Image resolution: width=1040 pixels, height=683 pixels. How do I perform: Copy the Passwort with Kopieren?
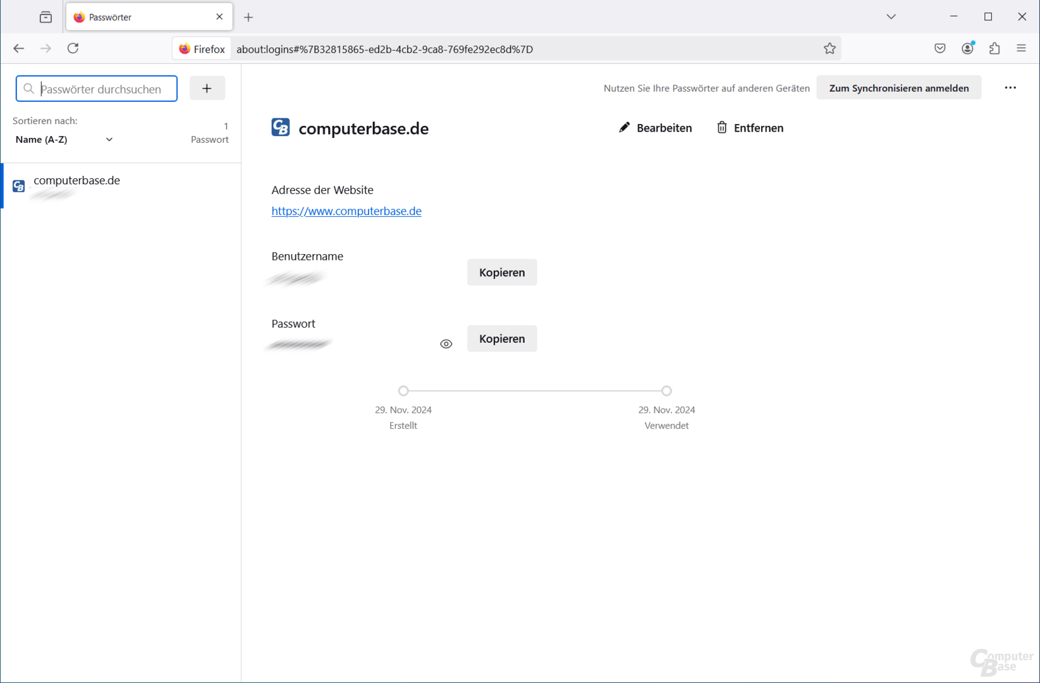pos(502,338)
